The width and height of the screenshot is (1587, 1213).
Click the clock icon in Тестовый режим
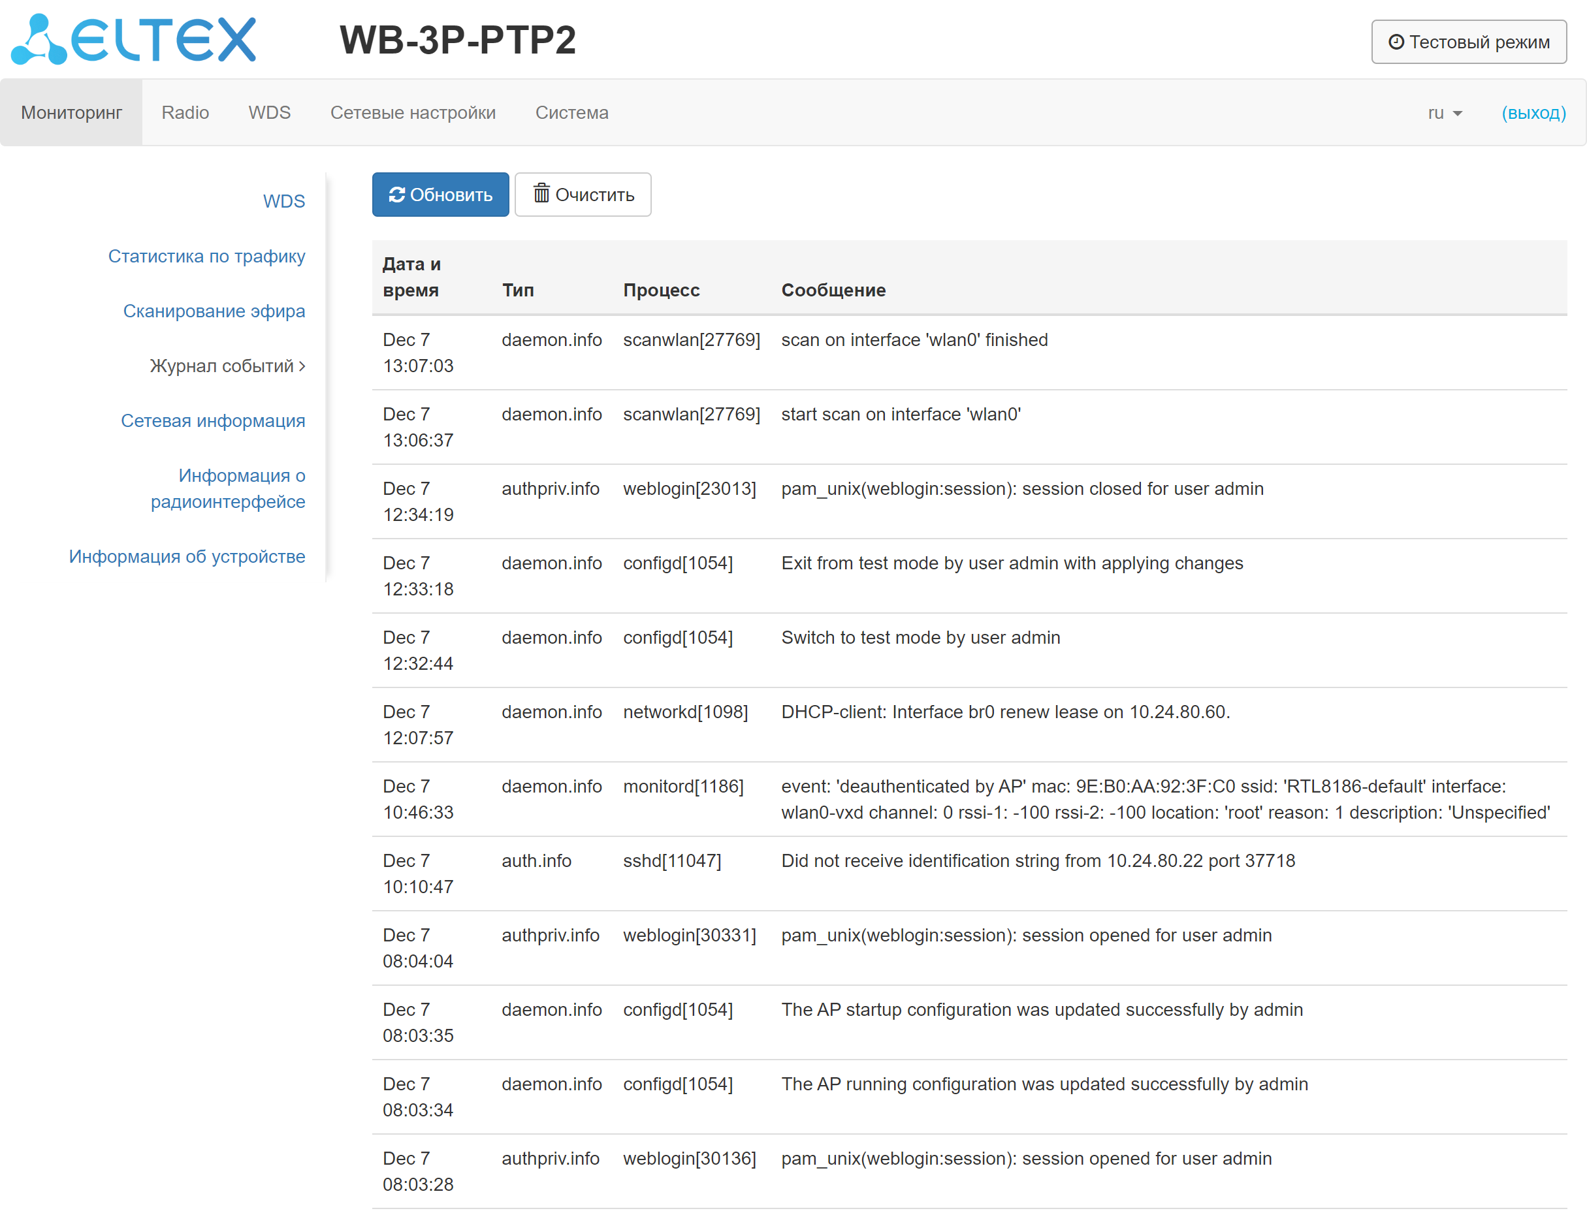pyautogui.click(x=1396, y=42)
